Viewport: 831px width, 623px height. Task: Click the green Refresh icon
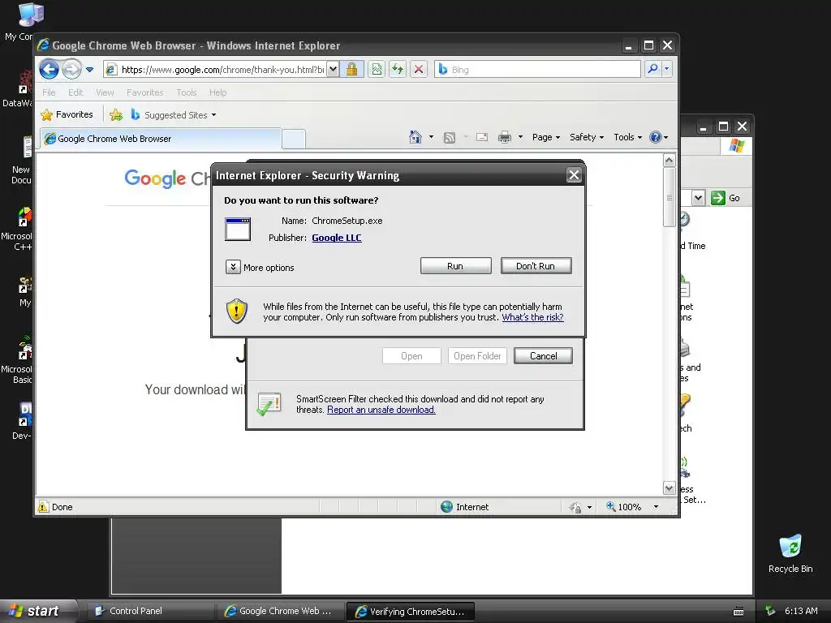(x=398, y=70)
